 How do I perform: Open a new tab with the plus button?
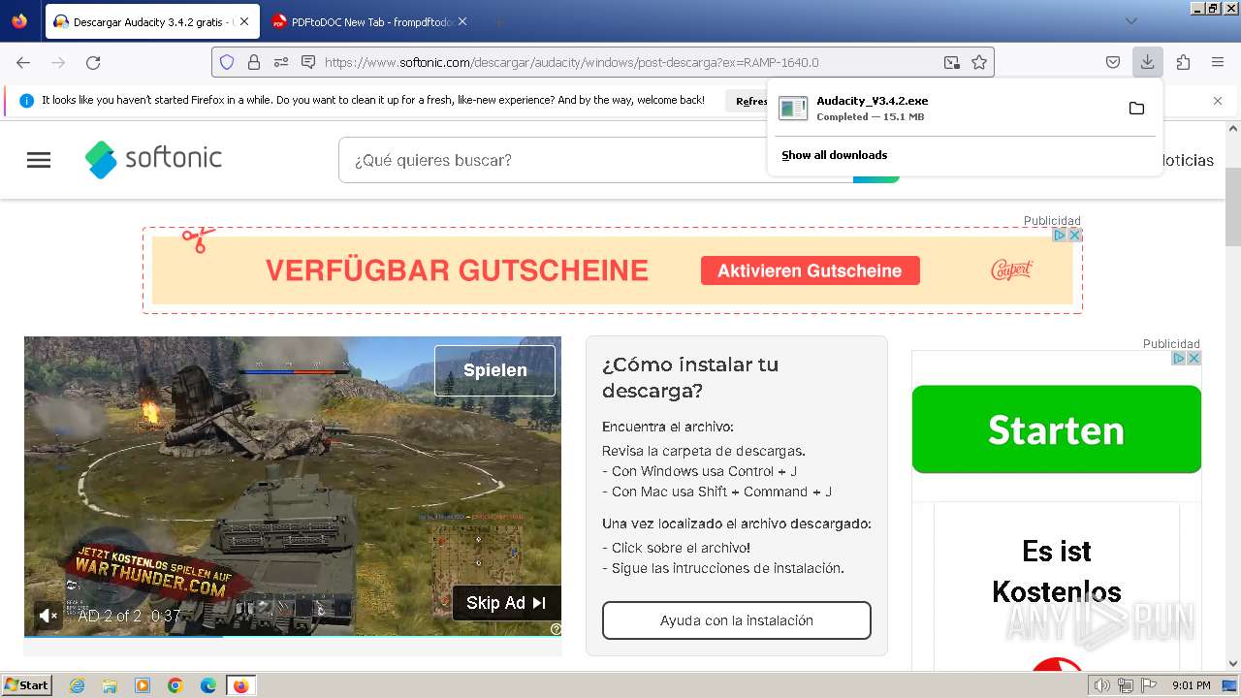pyautogui.click(x=498, y=21)
